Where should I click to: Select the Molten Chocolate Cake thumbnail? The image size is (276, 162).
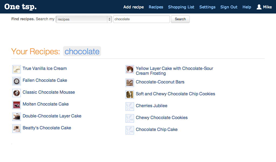click(x=16, y=105)
